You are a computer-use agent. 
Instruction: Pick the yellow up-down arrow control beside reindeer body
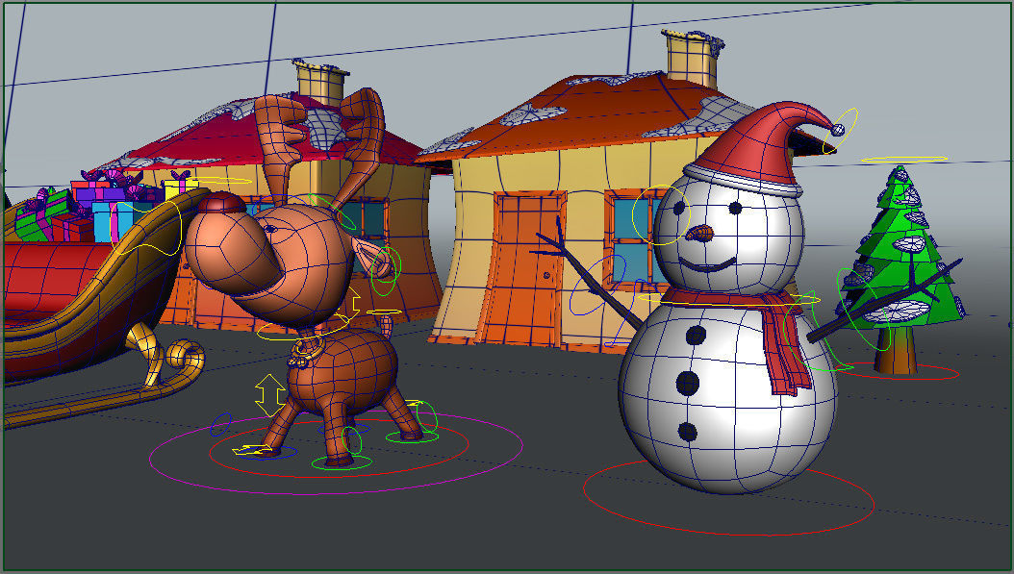click(x=269, y=395)
